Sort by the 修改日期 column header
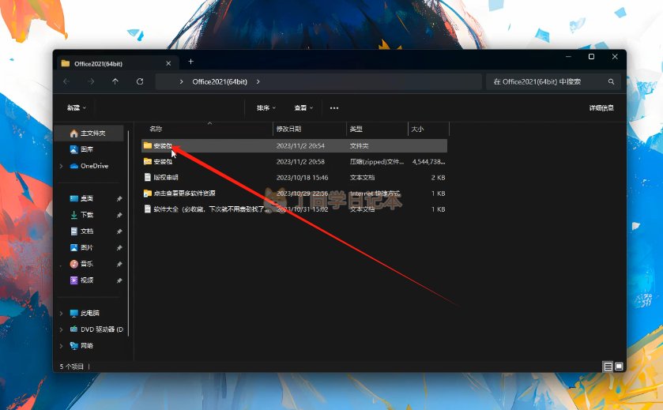Viewport: 663px width, 410px height. 288,128
